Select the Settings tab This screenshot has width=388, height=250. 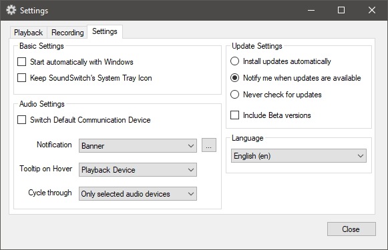click(105, 31)
